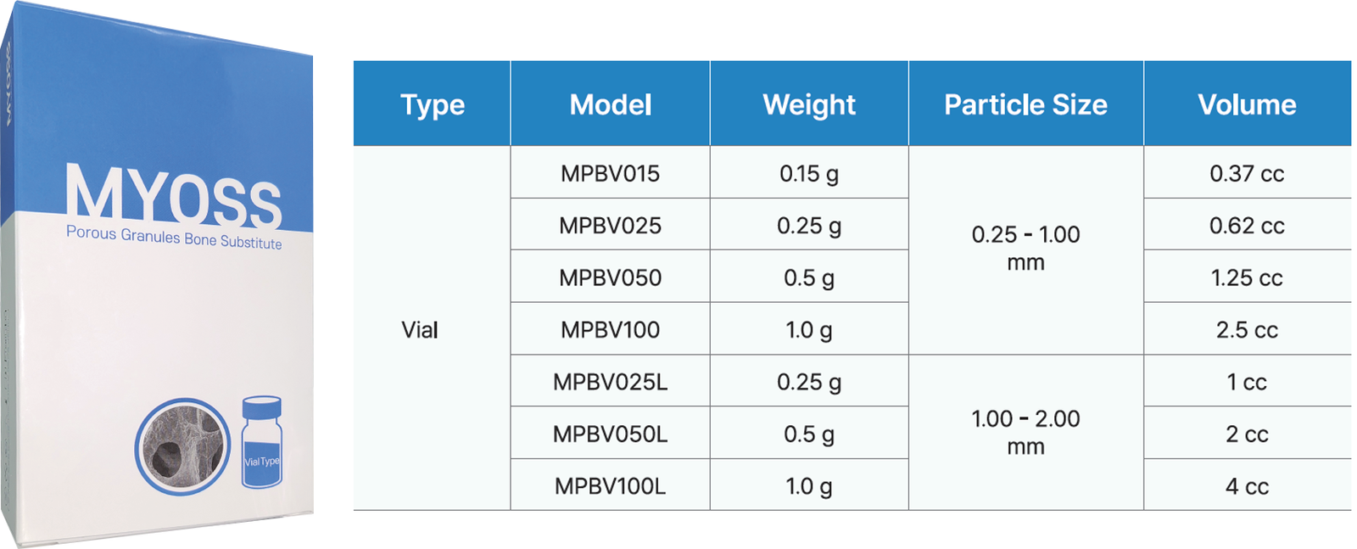Click the MYOSS logo text on box
1357x549 pixels.
click(174, 197)
